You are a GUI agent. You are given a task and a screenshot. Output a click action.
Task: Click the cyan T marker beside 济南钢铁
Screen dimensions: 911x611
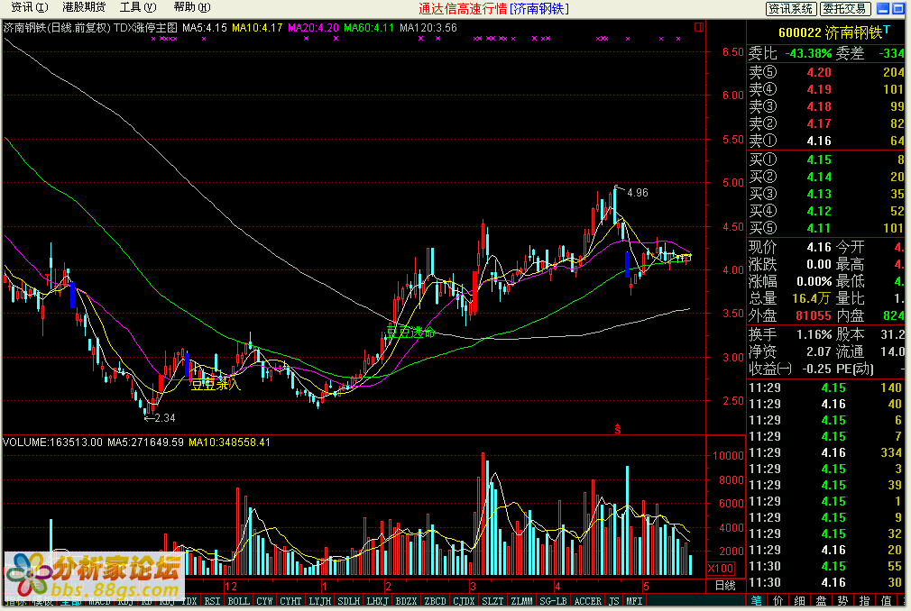(888, 30)
